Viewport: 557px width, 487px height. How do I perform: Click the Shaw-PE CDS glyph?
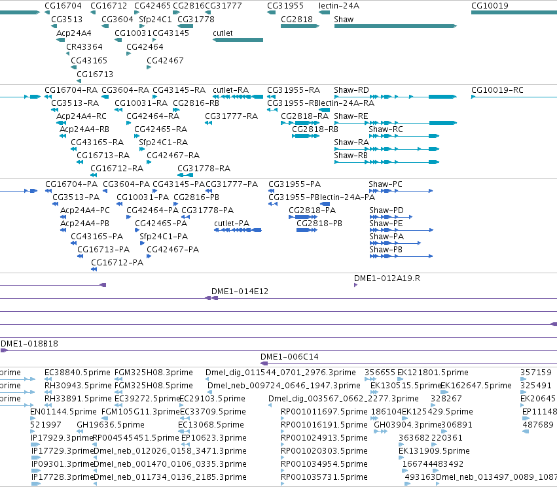pyautogui.click(x=401, y=230)
